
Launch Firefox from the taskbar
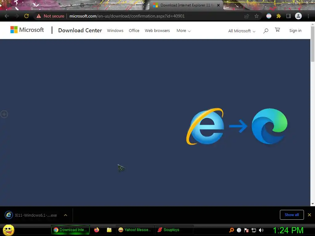click(97, 230)
